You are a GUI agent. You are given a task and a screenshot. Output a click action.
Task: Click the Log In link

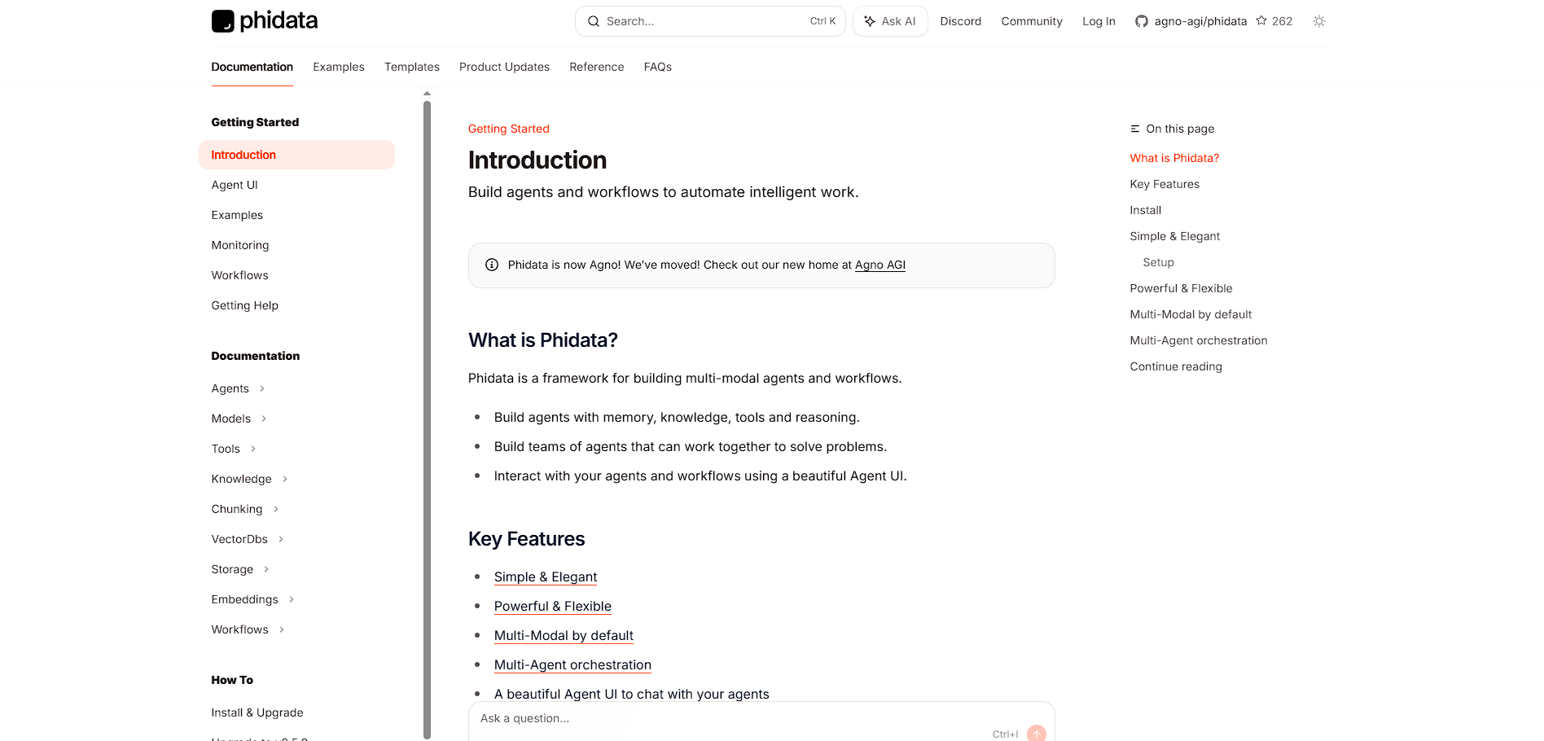(1099, 21)
